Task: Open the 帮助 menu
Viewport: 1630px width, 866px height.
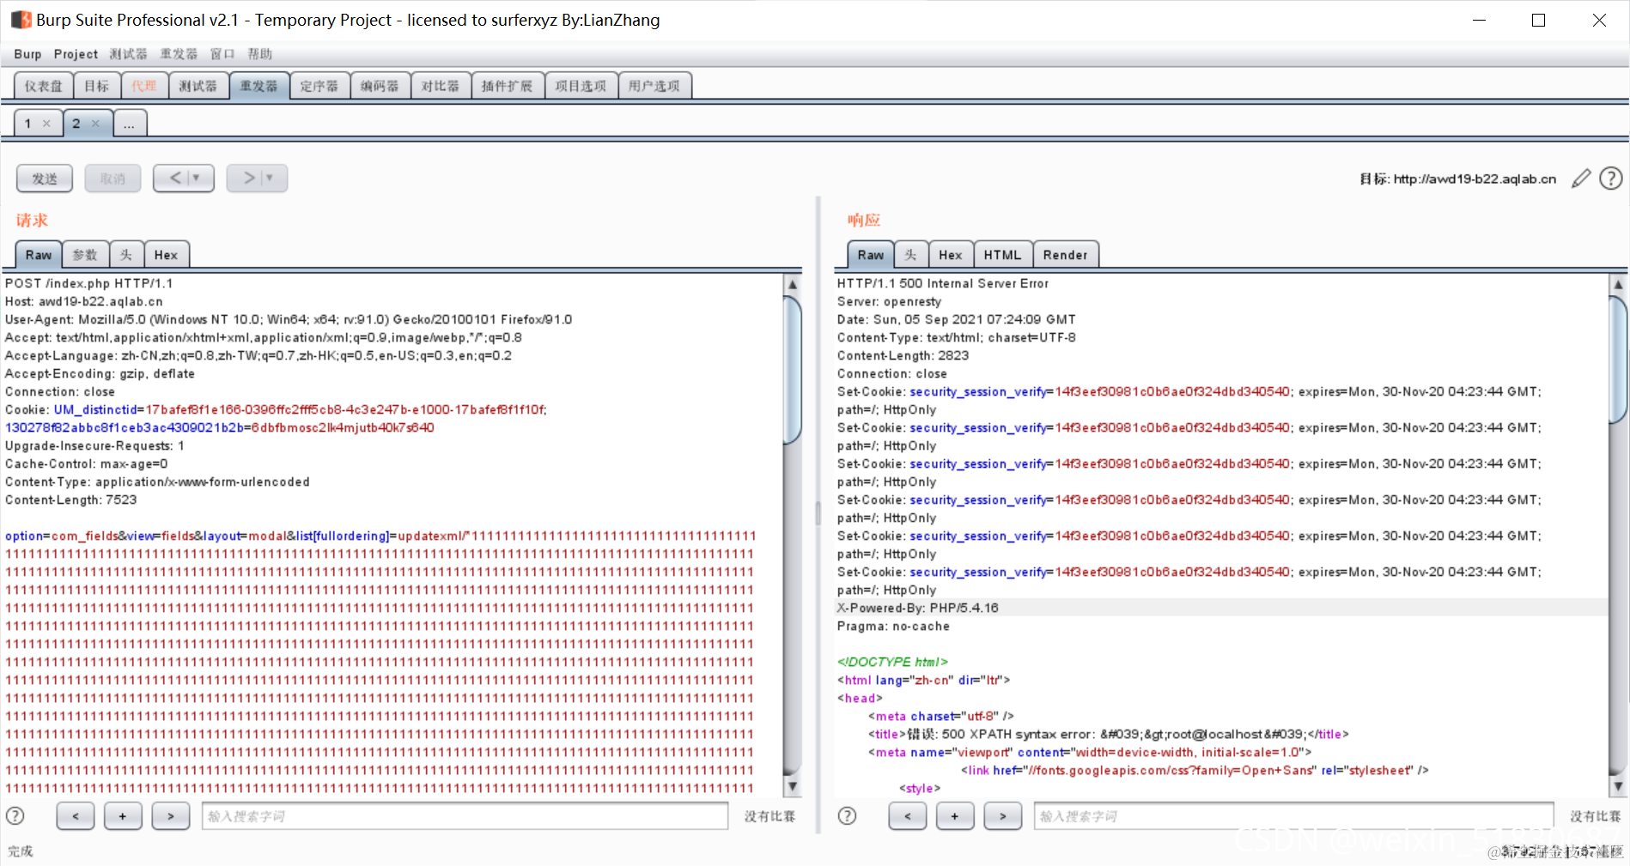Action: 260,54
